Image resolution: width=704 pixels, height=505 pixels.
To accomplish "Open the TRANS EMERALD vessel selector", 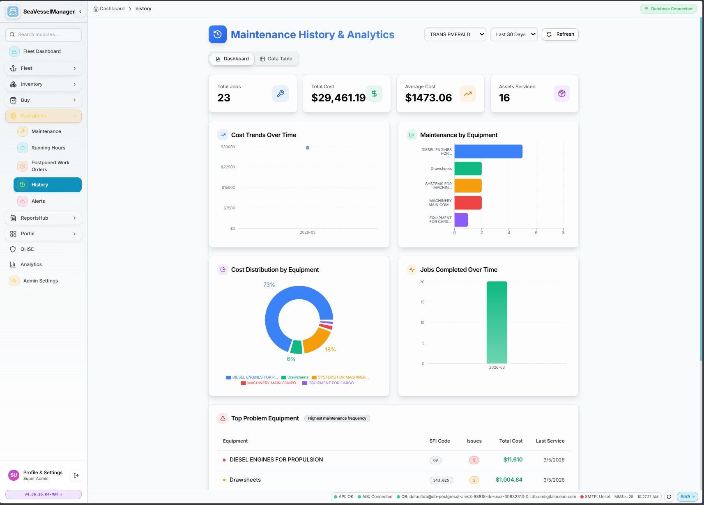I will pyautogui.click(x=455, y=34).
